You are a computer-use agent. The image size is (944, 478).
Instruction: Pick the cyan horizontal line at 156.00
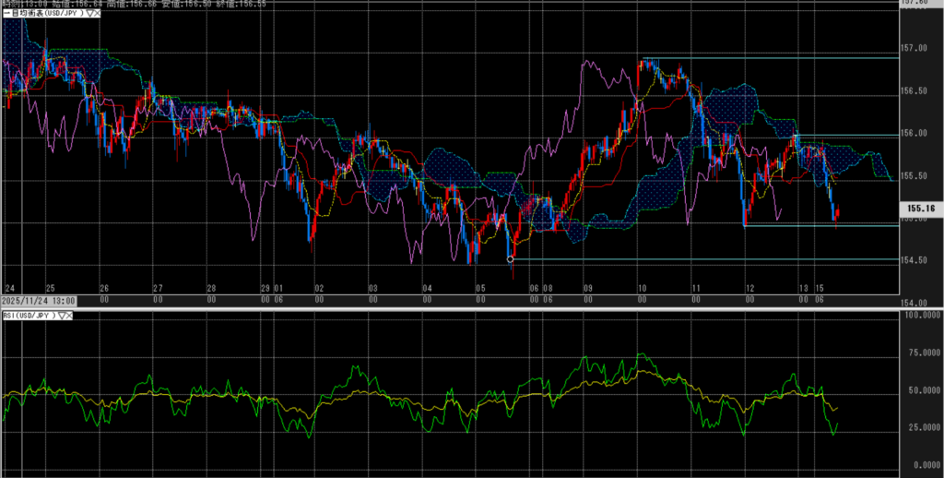coord(848,136)
